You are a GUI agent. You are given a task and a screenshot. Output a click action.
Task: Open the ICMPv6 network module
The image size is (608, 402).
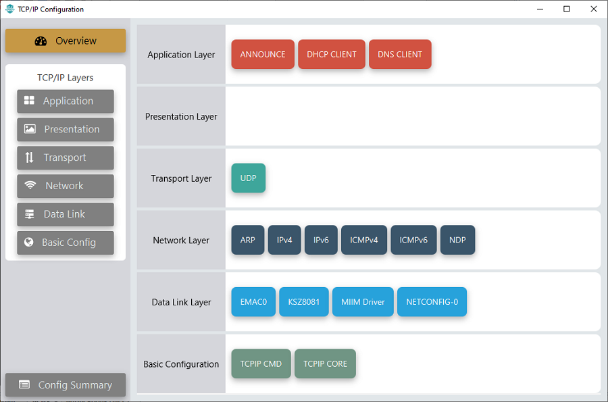point(413,240)
